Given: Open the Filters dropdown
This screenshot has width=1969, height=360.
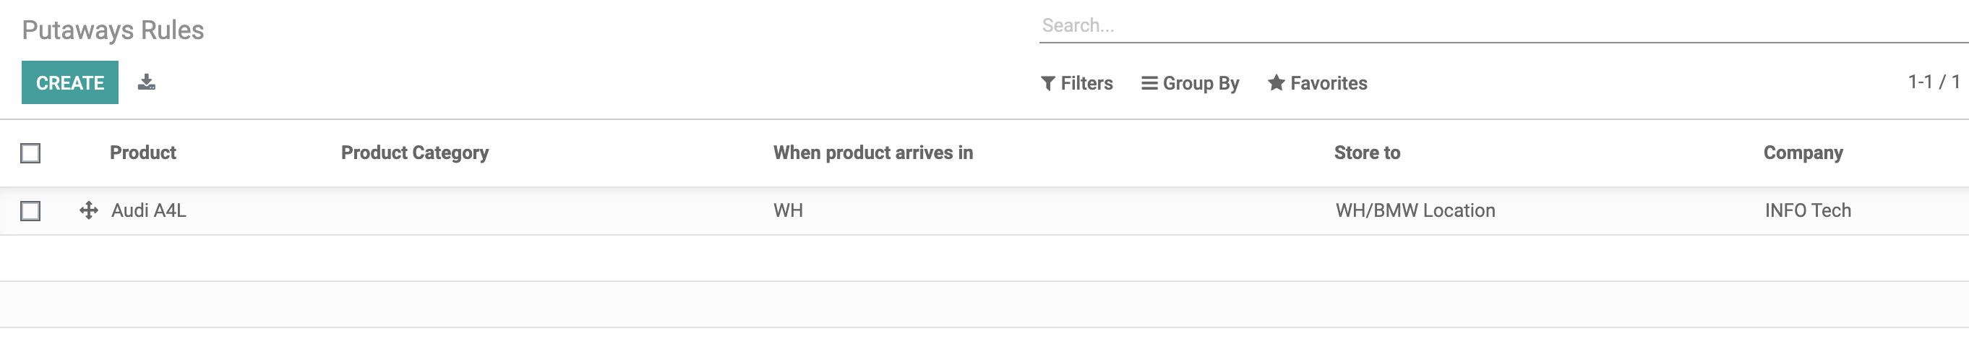Looking at the screenshot, I should [1076, 83].
